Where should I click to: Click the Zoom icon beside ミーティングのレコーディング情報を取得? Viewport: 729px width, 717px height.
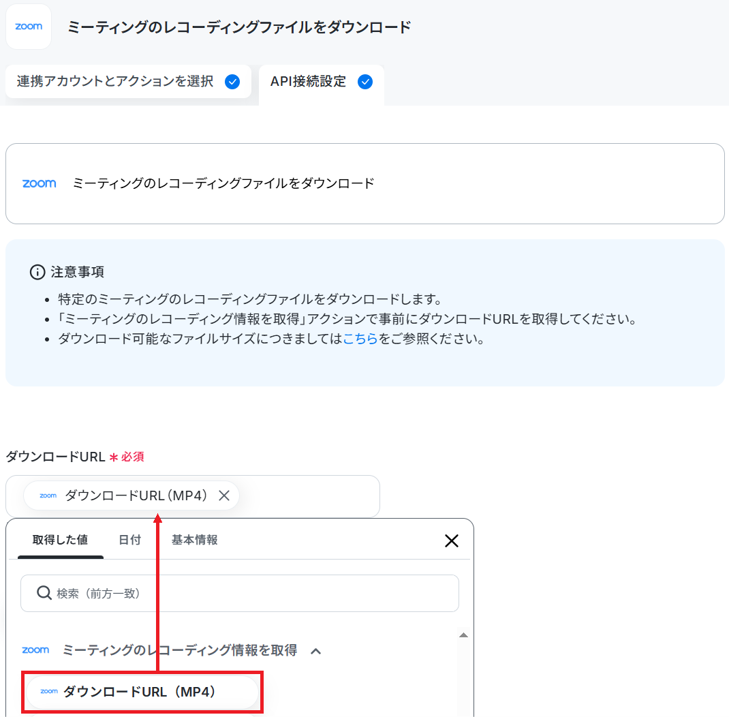click(36, 650)
